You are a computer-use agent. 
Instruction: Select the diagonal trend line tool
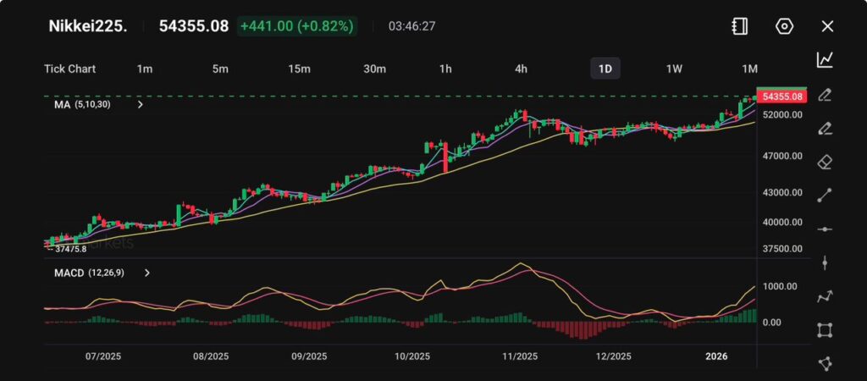[x=824, y=196]
